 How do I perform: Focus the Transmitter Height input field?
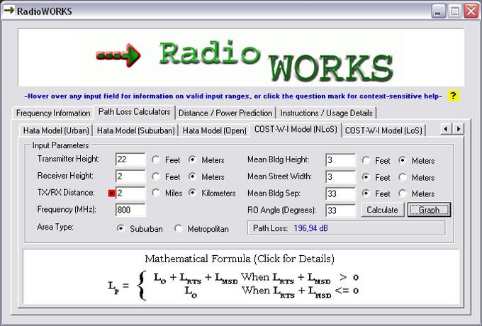(130, 159)
